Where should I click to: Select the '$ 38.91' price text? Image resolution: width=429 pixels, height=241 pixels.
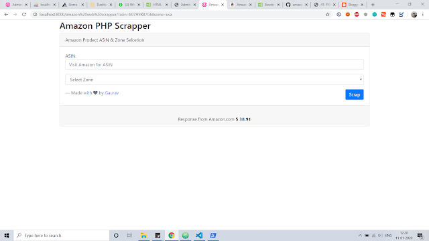tap(243, 119)
